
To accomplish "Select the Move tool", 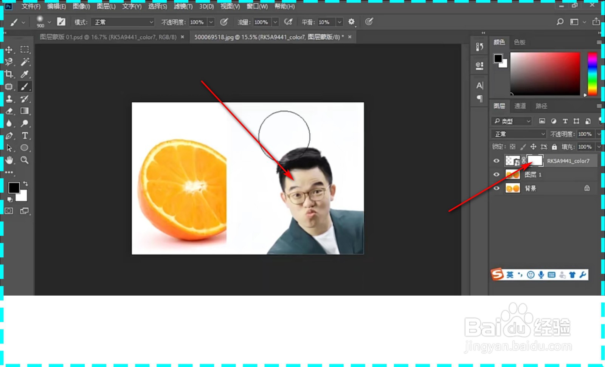I will 9,50.
